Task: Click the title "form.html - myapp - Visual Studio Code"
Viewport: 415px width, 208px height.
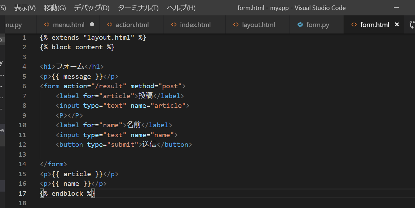Action: pyautogui.click(x=291, y=8)
